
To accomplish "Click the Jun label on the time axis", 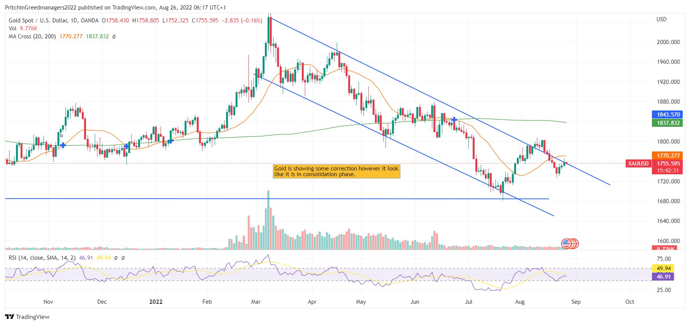I will [415, 302].
